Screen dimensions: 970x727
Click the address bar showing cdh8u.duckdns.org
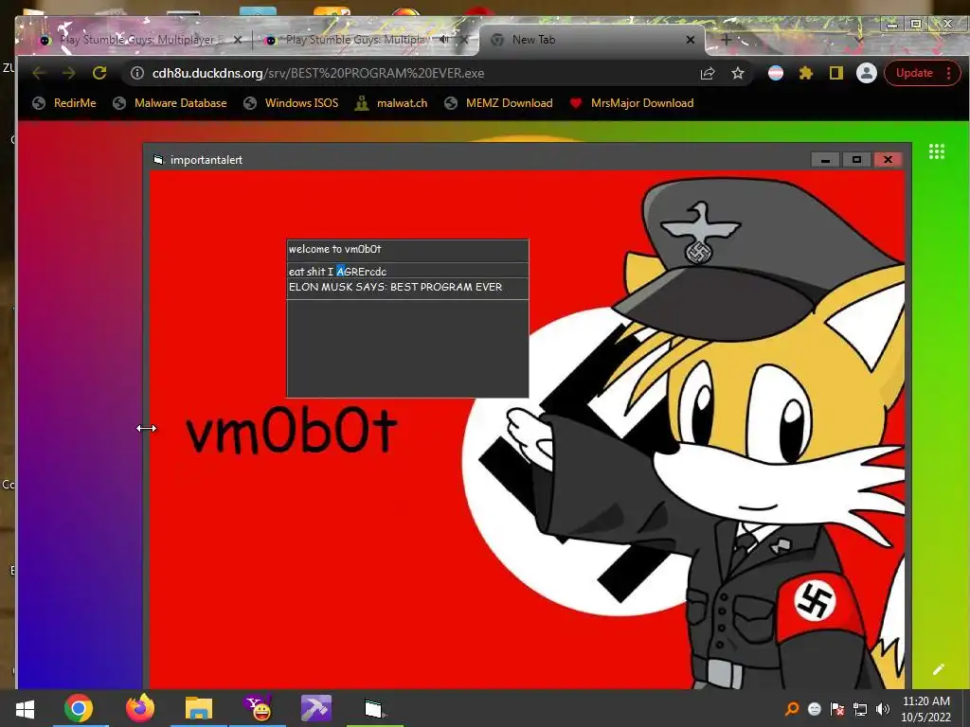[408, 73]
